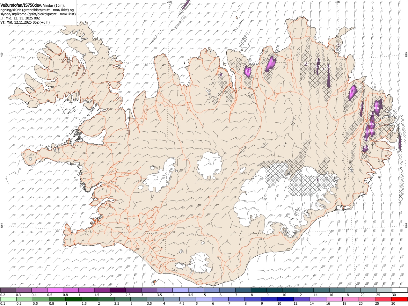
Task: Choose the top-row swatch between 1 and 1.5
Action: pyautogui.click(x=86, y=290)
